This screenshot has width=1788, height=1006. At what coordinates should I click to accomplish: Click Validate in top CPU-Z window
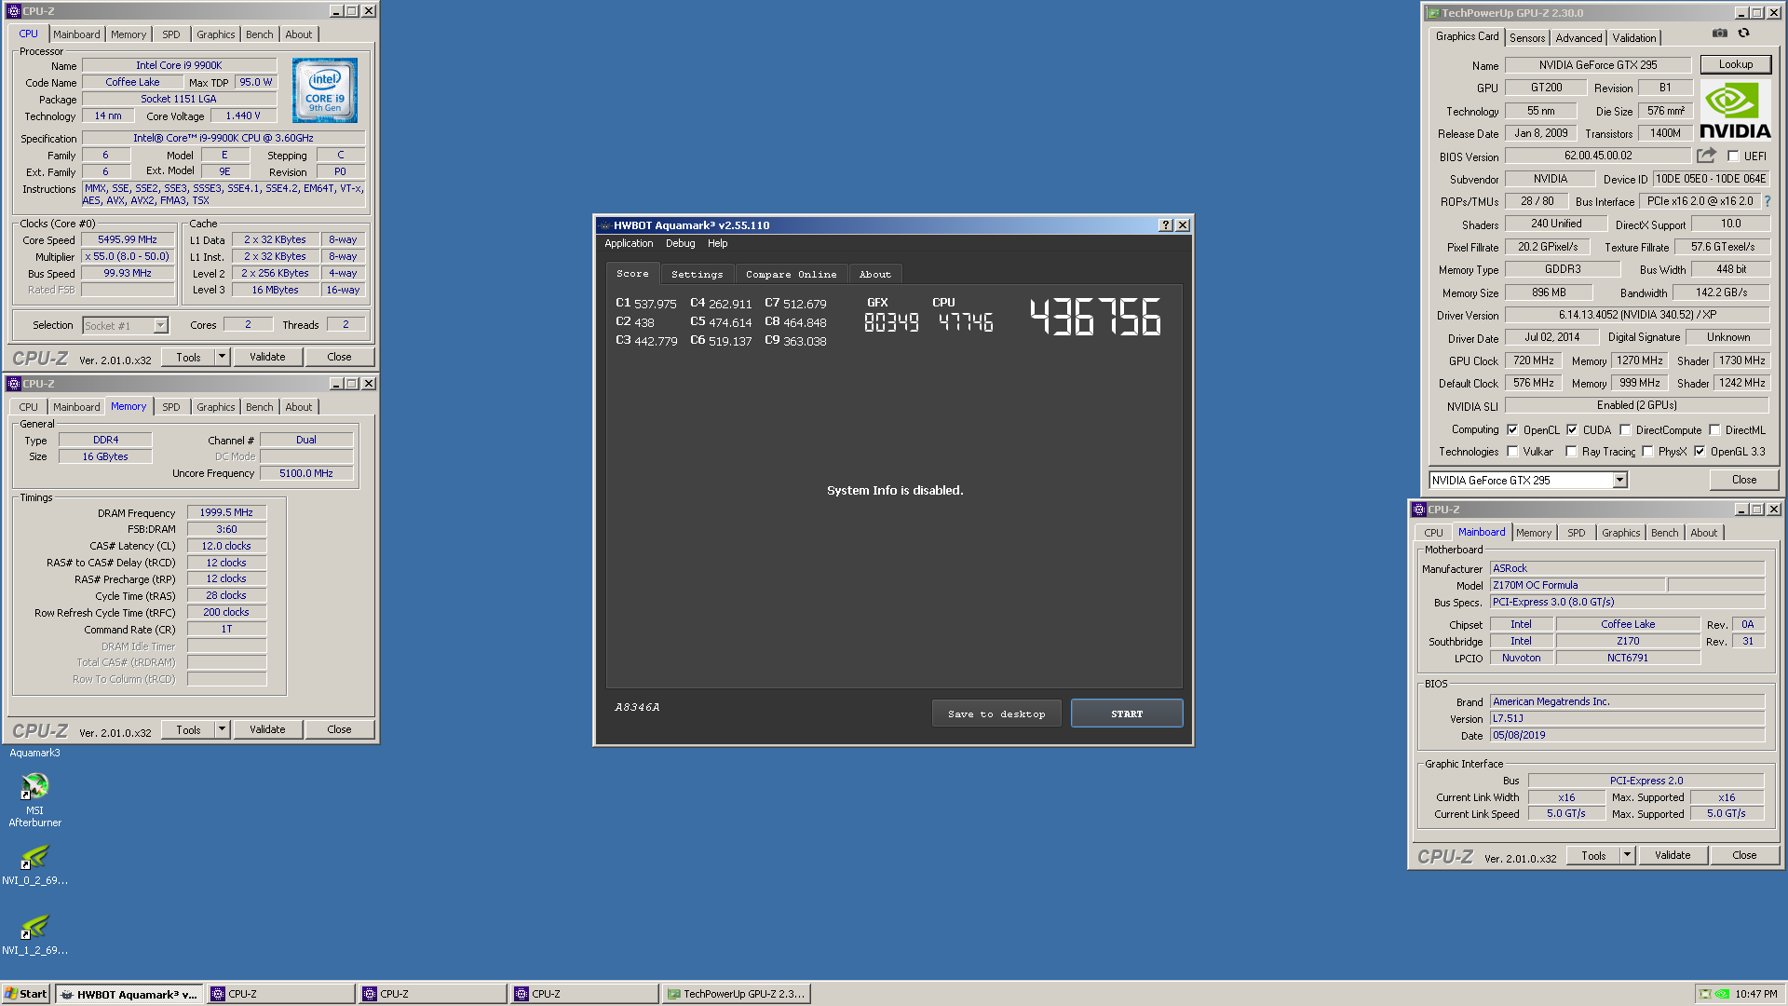coord(267,357)
